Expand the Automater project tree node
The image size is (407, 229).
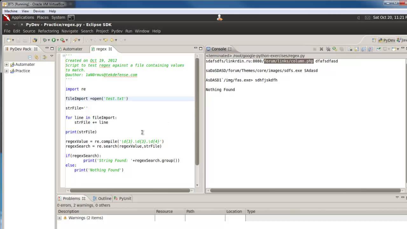tap(6, 65)
